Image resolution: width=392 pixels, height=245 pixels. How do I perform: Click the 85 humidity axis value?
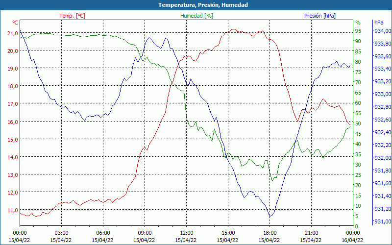[358, 51]
